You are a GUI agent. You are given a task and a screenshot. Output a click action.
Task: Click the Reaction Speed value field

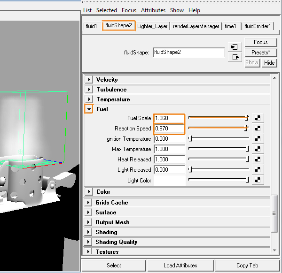click(x=169, y=129)
